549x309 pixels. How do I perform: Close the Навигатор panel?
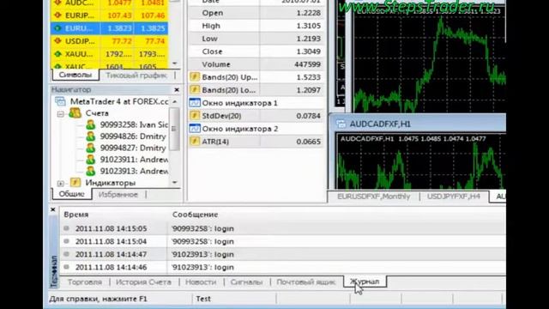177,90
